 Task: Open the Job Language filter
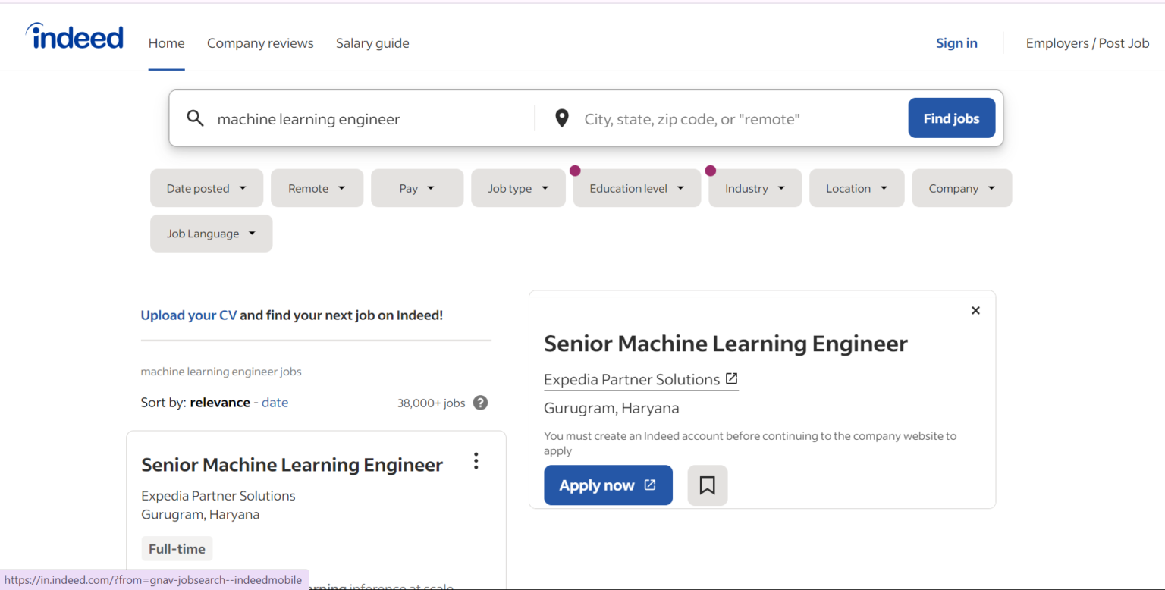pos(211,233)
